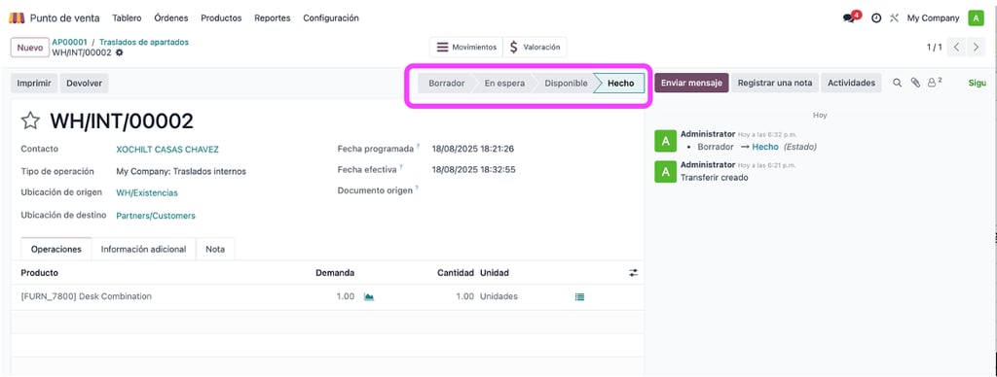Viewport: 997px width, 377px height.
Task: Switch to the Nota tab
Action: 215,250
